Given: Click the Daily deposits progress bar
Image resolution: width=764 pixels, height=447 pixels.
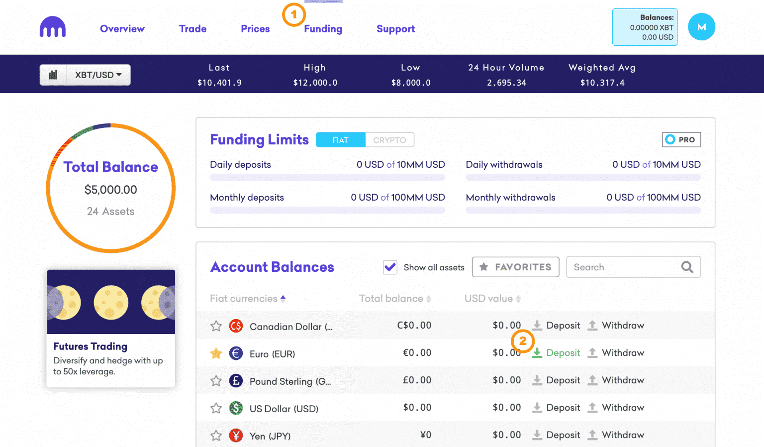Looking at the screenshot, I should pos(327,177).
